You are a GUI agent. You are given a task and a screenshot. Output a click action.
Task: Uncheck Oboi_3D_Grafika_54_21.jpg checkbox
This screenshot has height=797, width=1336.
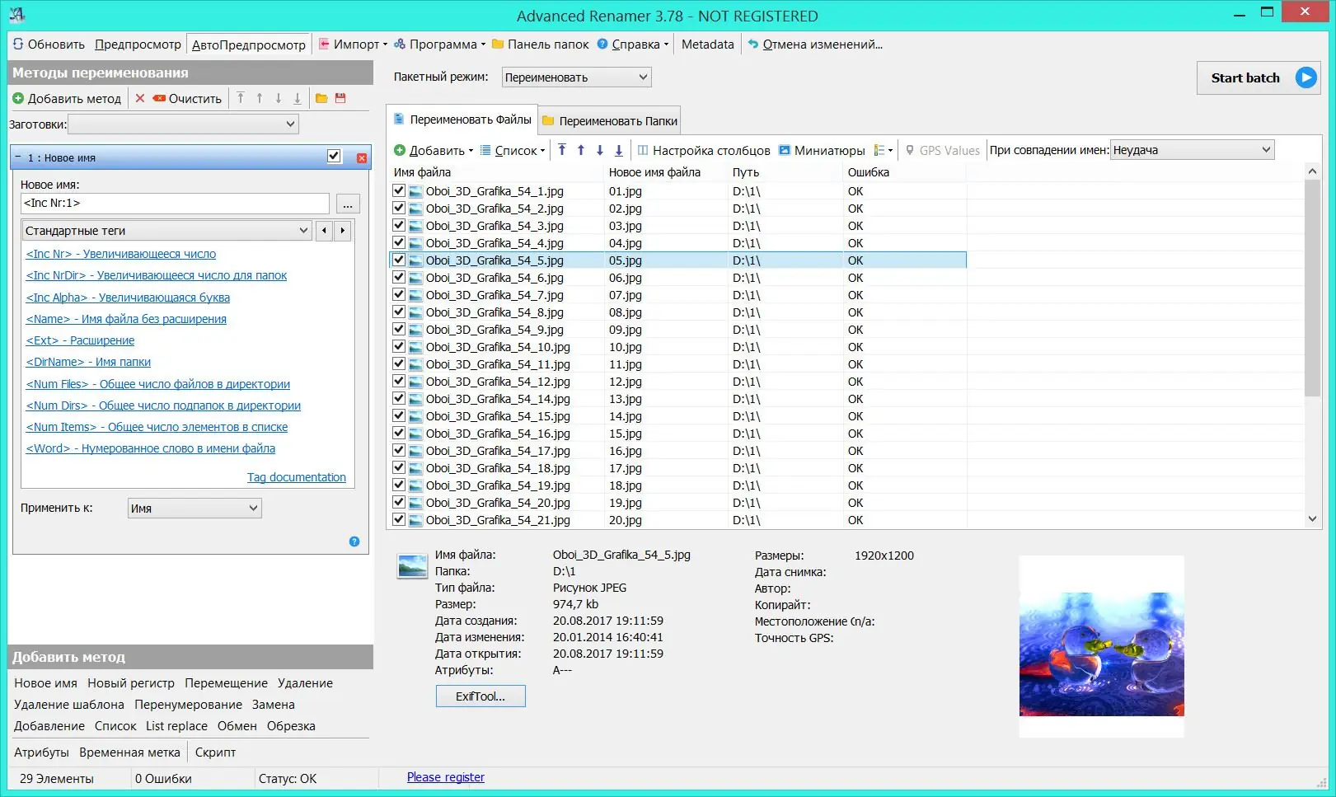tap(399, 519)
